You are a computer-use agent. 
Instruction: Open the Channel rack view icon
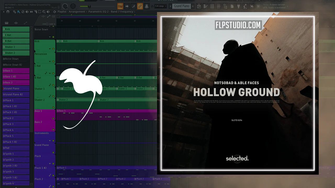(x=212, y=6)
